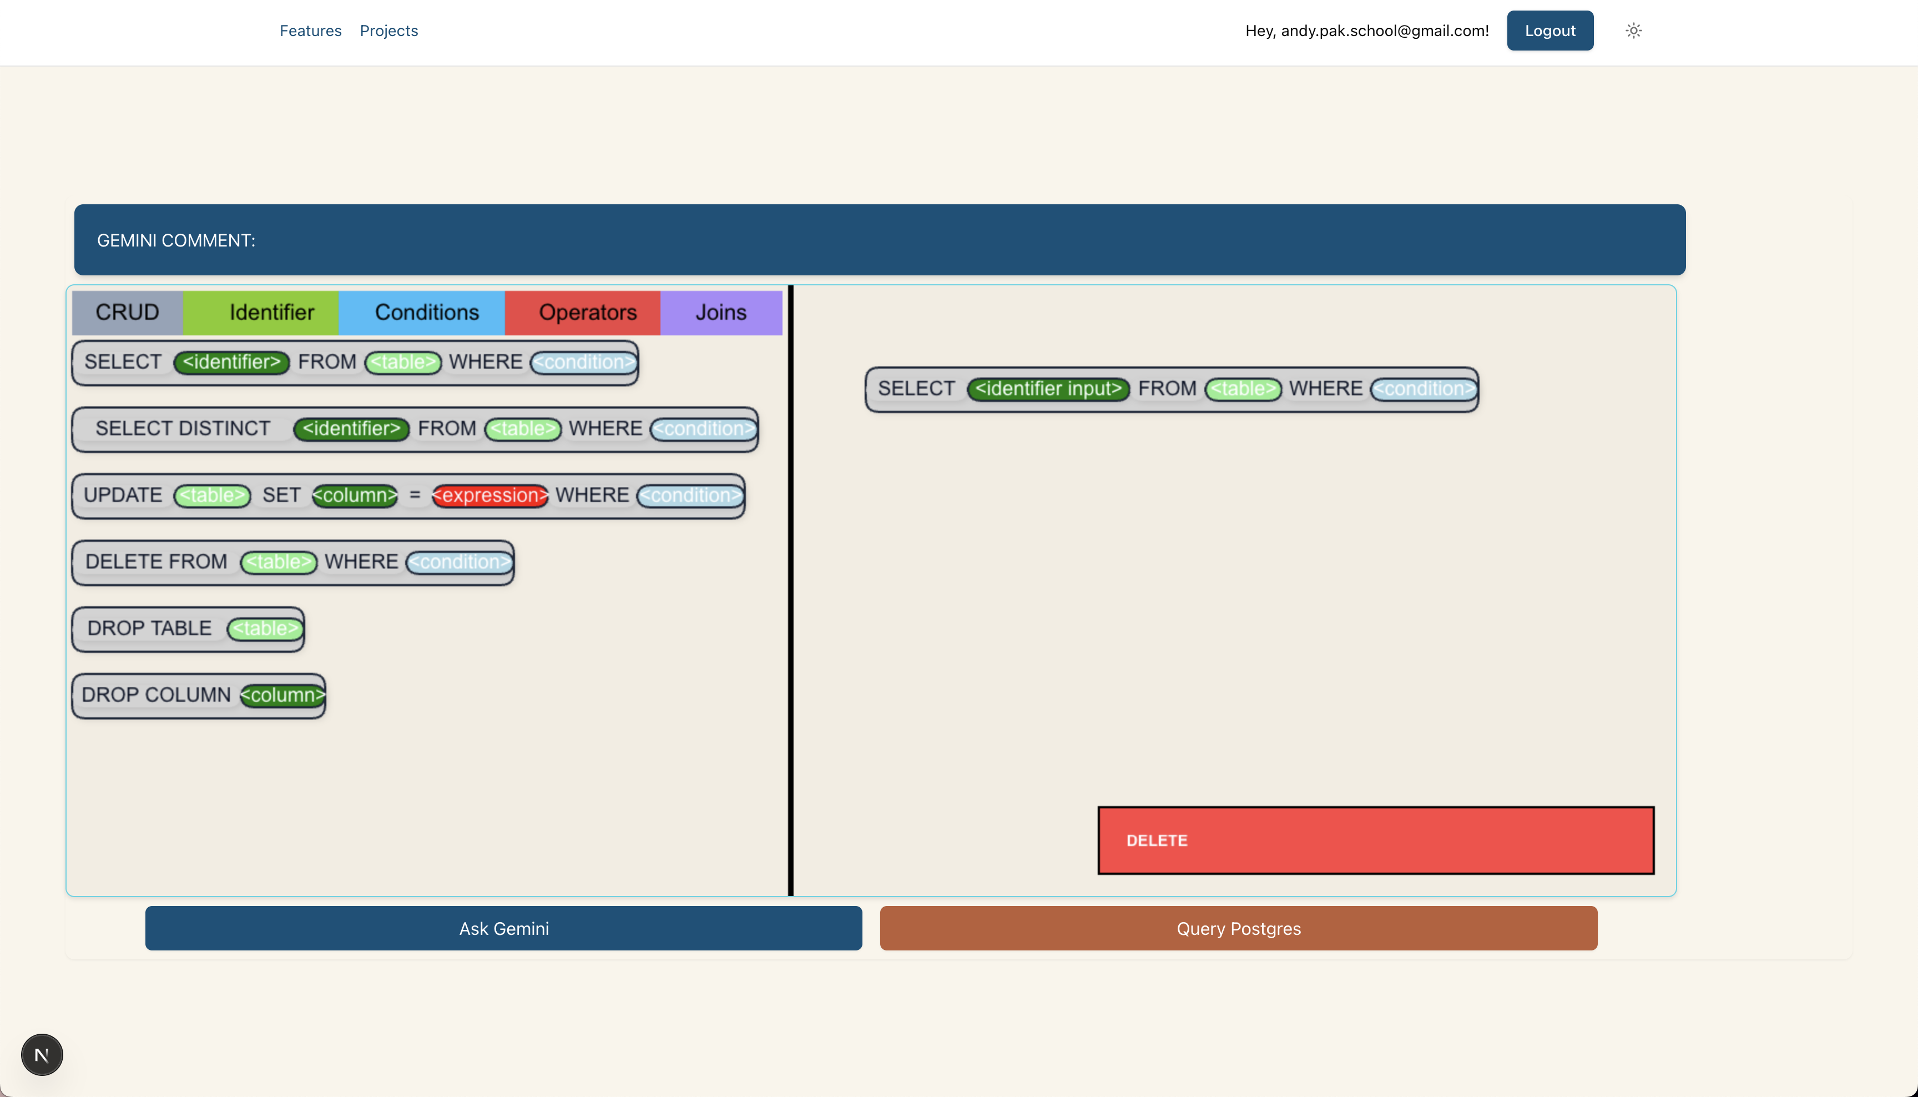The width and height of the screenshot is (1918, 1097).
Task: Select the CRUD tab
Action: [127, 312]
